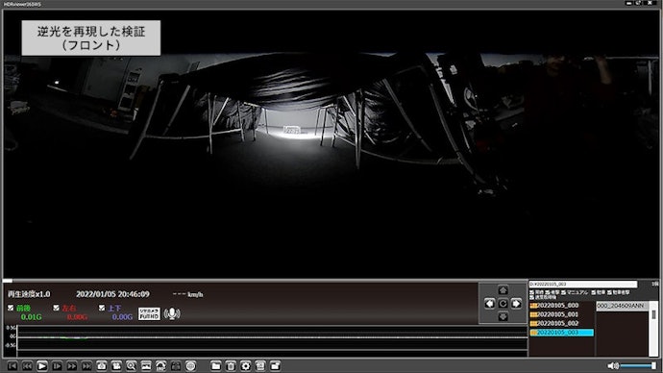This screenshot has width=663, height=373.
Task: Click the playback speed x1.0 label
Action: 29,294
